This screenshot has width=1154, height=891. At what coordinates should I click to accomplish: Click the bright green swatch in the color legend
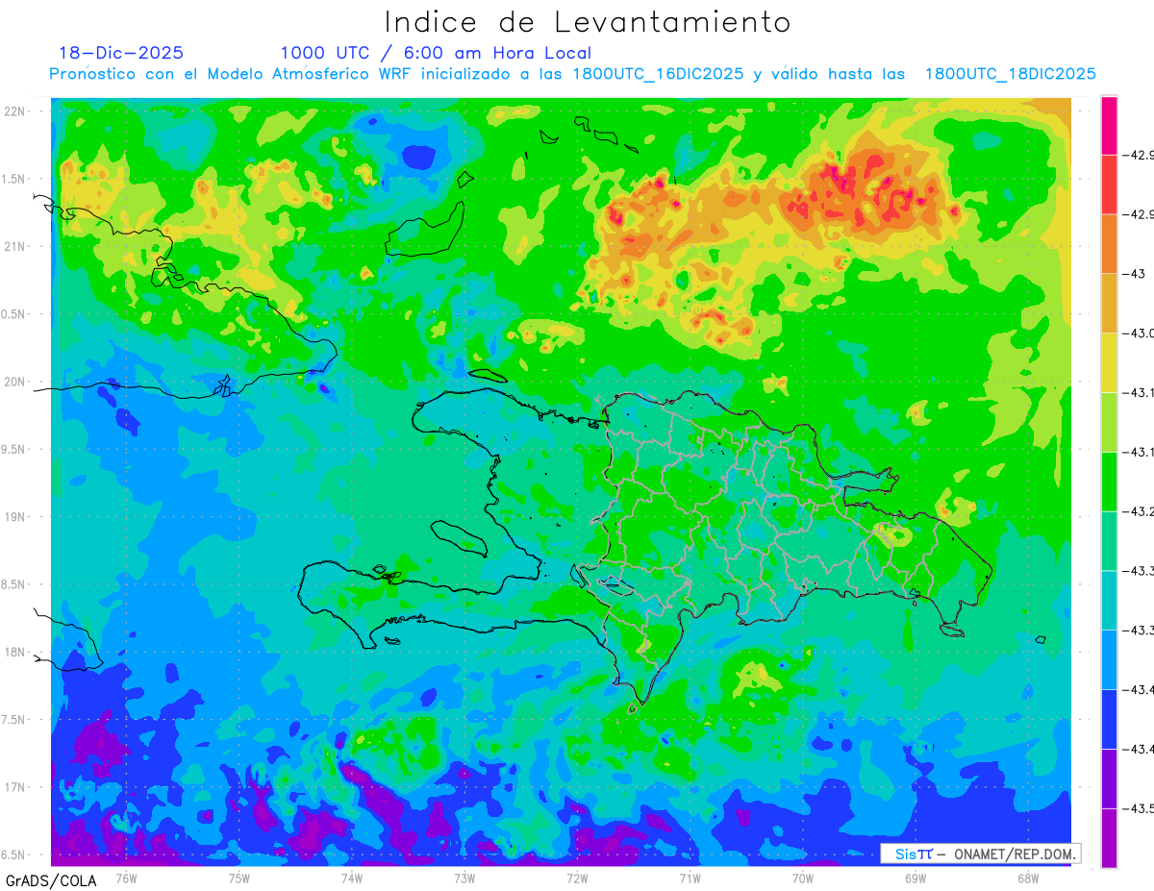pos(1109,482)
